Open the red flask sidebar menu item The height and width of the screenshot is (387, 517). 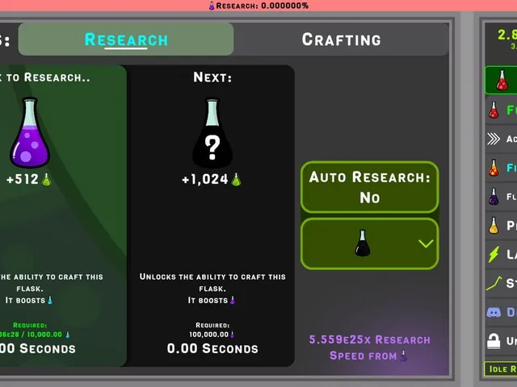(501, 110)
